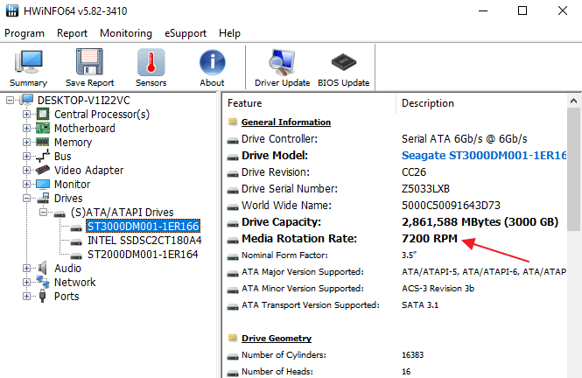Click the Save Report floppy icon
This screenshot has height=378, width=582.
pos(89,68)
